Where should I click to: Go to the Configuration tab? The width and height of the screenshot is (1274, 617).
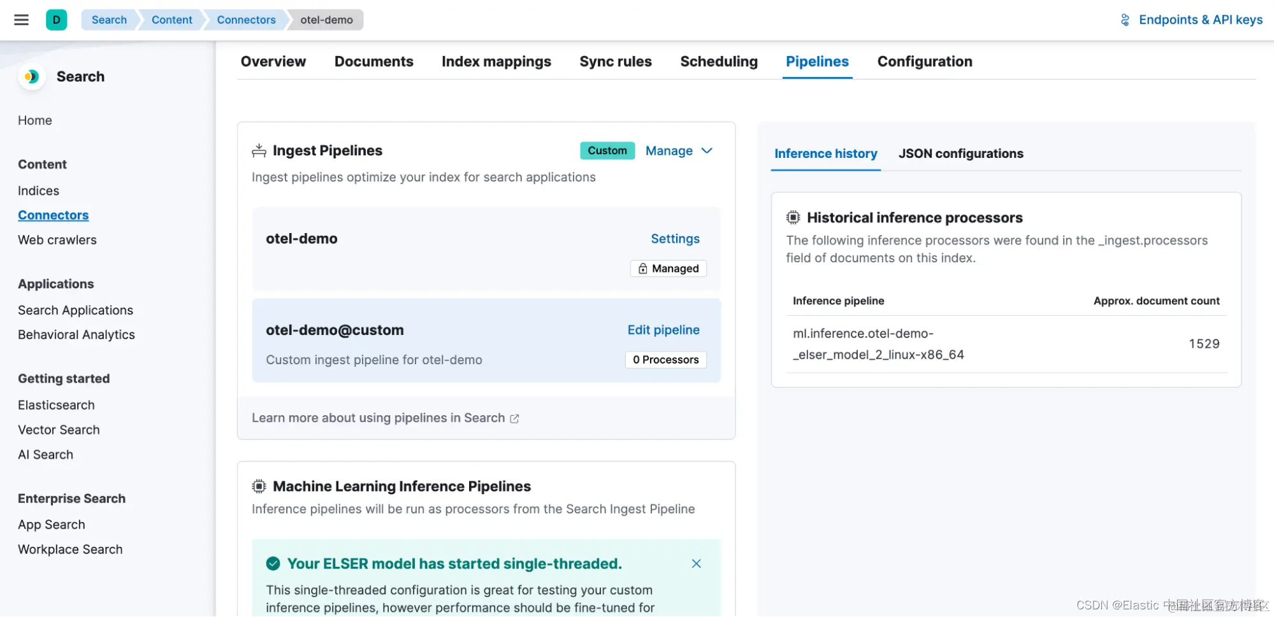pyautogui.click(x=924, y=62)
